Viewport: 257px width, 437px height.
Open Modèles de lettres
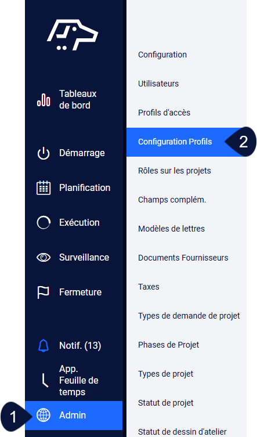pos(171,229)
